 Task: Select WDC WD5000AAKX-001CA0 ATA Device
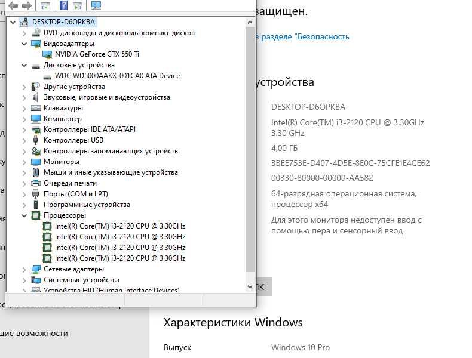[117, 76]
